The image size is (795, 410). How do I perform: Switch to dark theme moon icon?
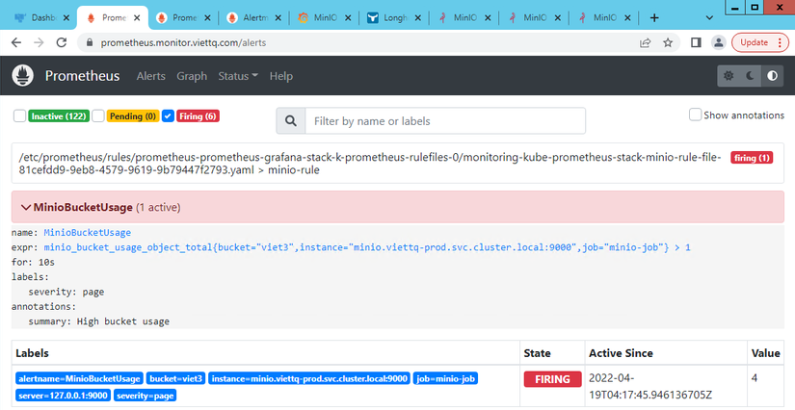[x=751, y=76]
